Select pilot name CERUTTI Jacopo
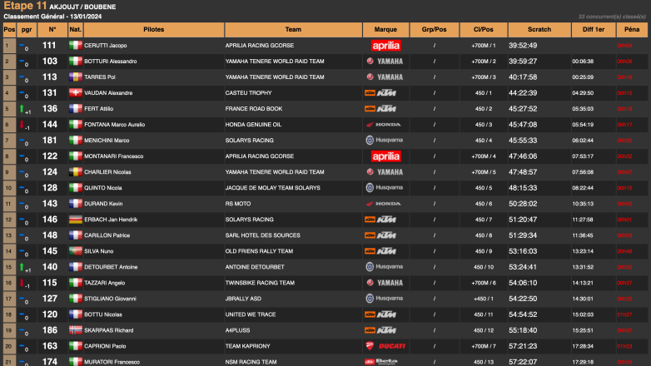 tap(106, 46)
